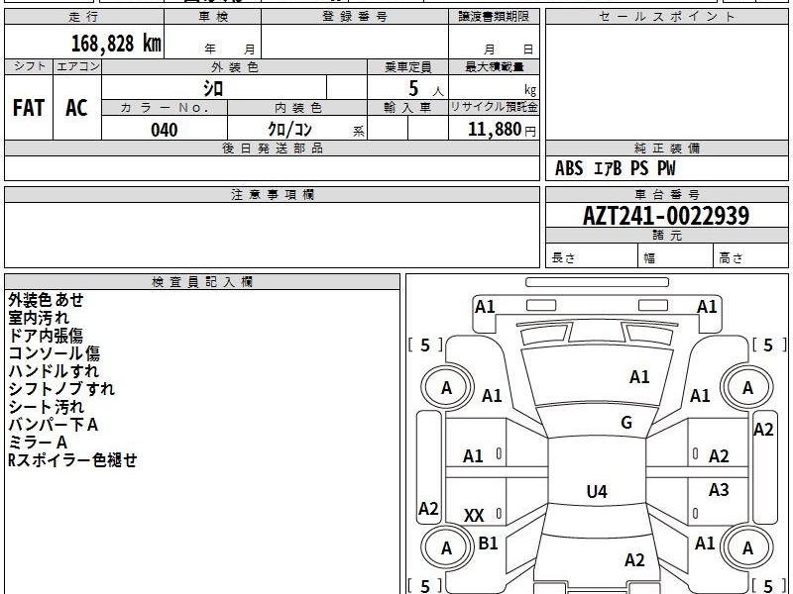This screenshot has width=793, height=594.
Task: Select the U4 mark on the roof
Action: [x=597, y=491]
